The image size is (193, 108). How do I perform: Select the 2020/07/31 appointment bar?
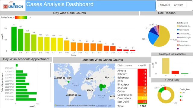26,93
